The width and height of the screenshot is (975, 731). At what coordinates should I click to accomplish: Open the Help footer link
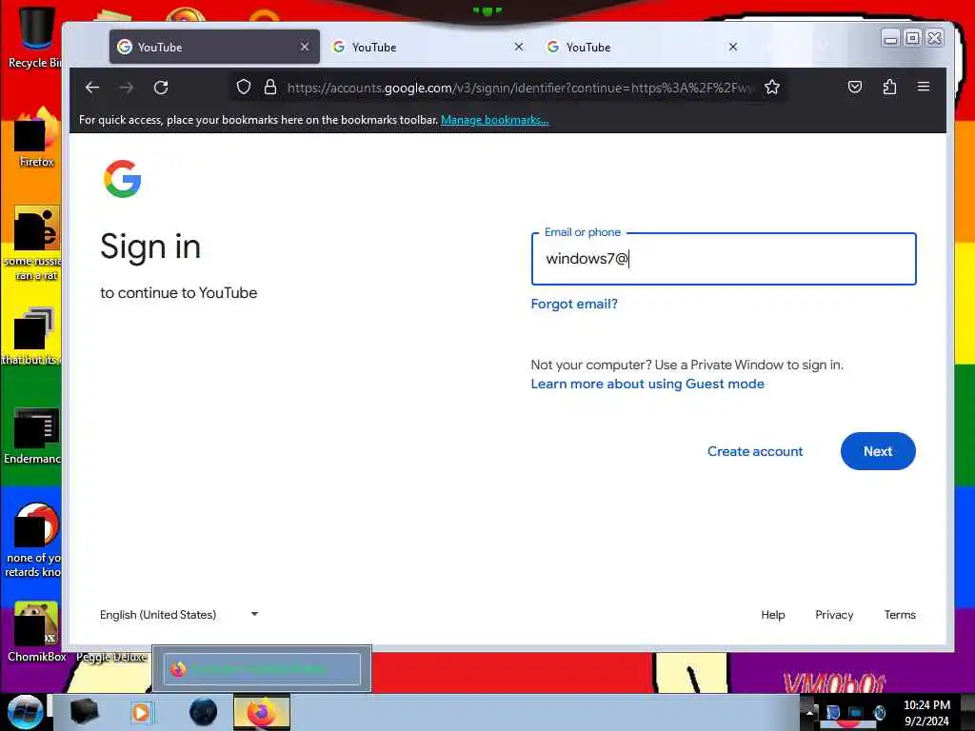coord(773,615)
